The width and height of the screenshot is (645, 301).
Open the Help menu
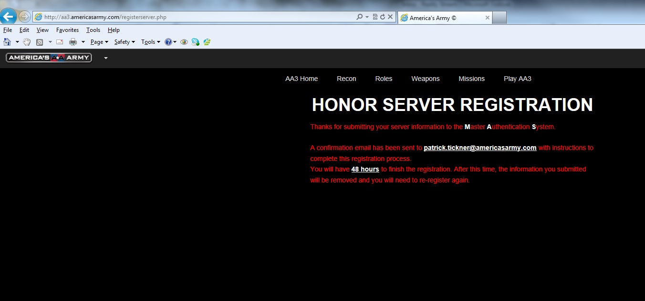pyautogui.click(x=114, y=30)
